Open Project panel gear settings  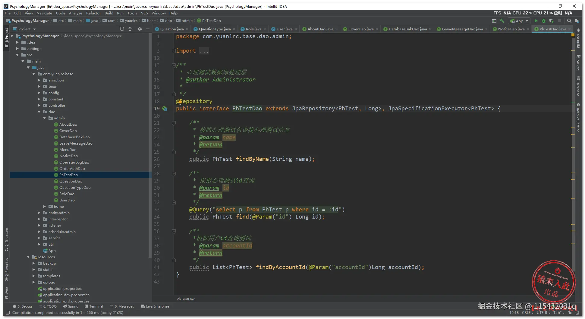(140, 29)
